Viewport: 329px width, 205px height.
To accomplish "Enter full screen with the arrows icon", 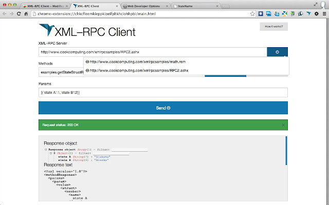I will [315, 5].
